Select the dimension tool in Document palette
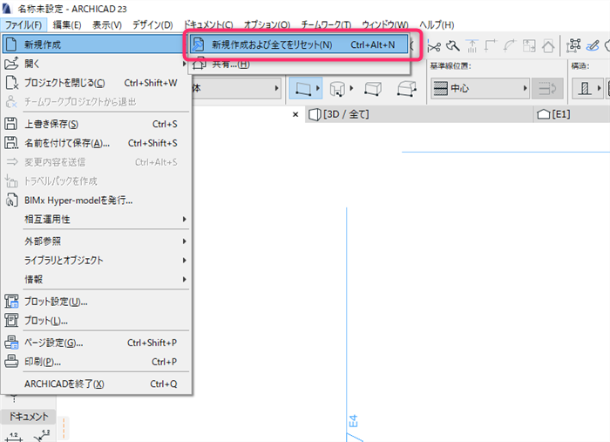610x442 pixels. 14,437
